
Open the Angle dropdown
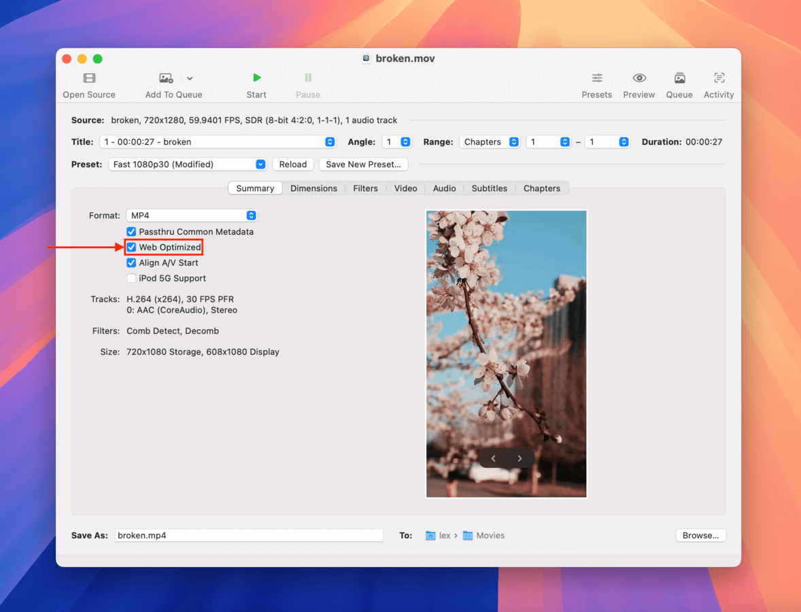[396, 142]
